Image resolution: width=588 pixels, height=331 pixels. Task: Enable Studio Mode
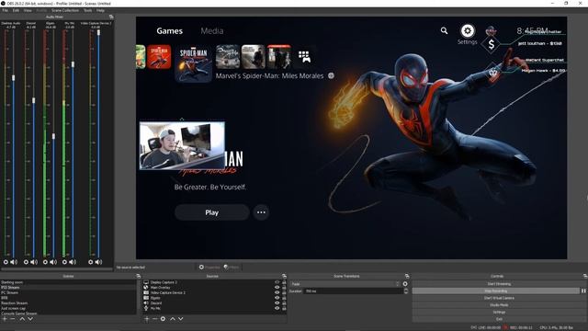coord(499,305)
